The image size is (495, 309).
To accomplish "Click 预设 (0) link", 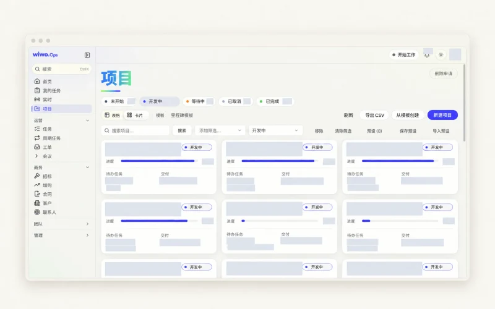I will pyautogui.click(x=374, y=131).
